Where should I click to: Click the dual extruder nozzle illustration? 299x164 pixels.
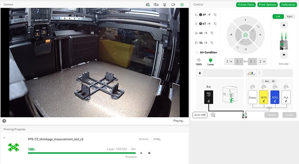tap(284, 40)
